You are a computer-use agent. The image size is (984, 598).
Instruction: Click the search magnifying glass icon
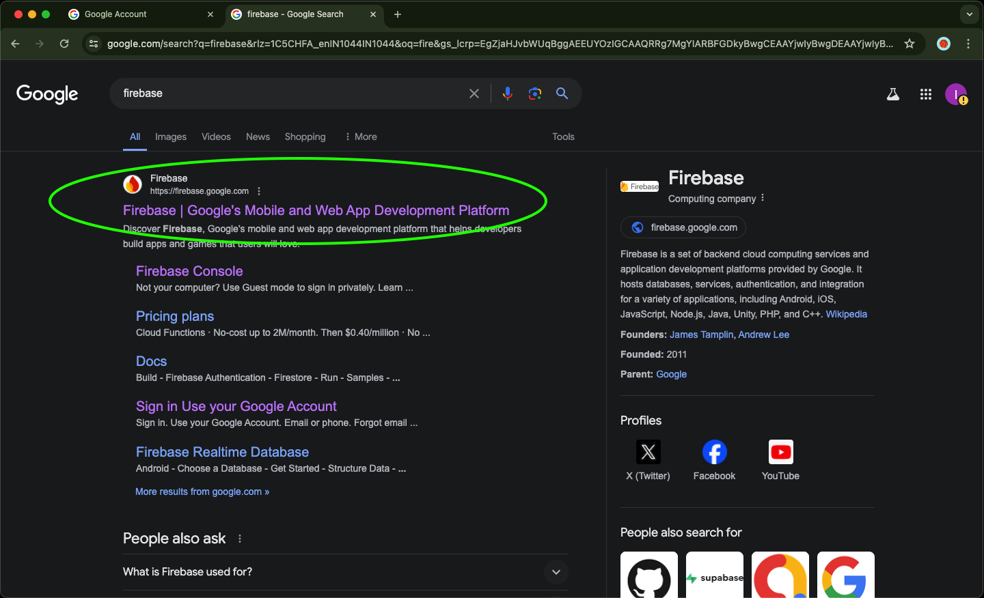562,94
